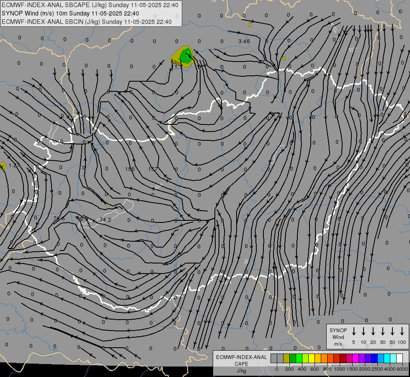
Task: Click the 50 m/s wind arrow in legend
Action: point(392,331)
